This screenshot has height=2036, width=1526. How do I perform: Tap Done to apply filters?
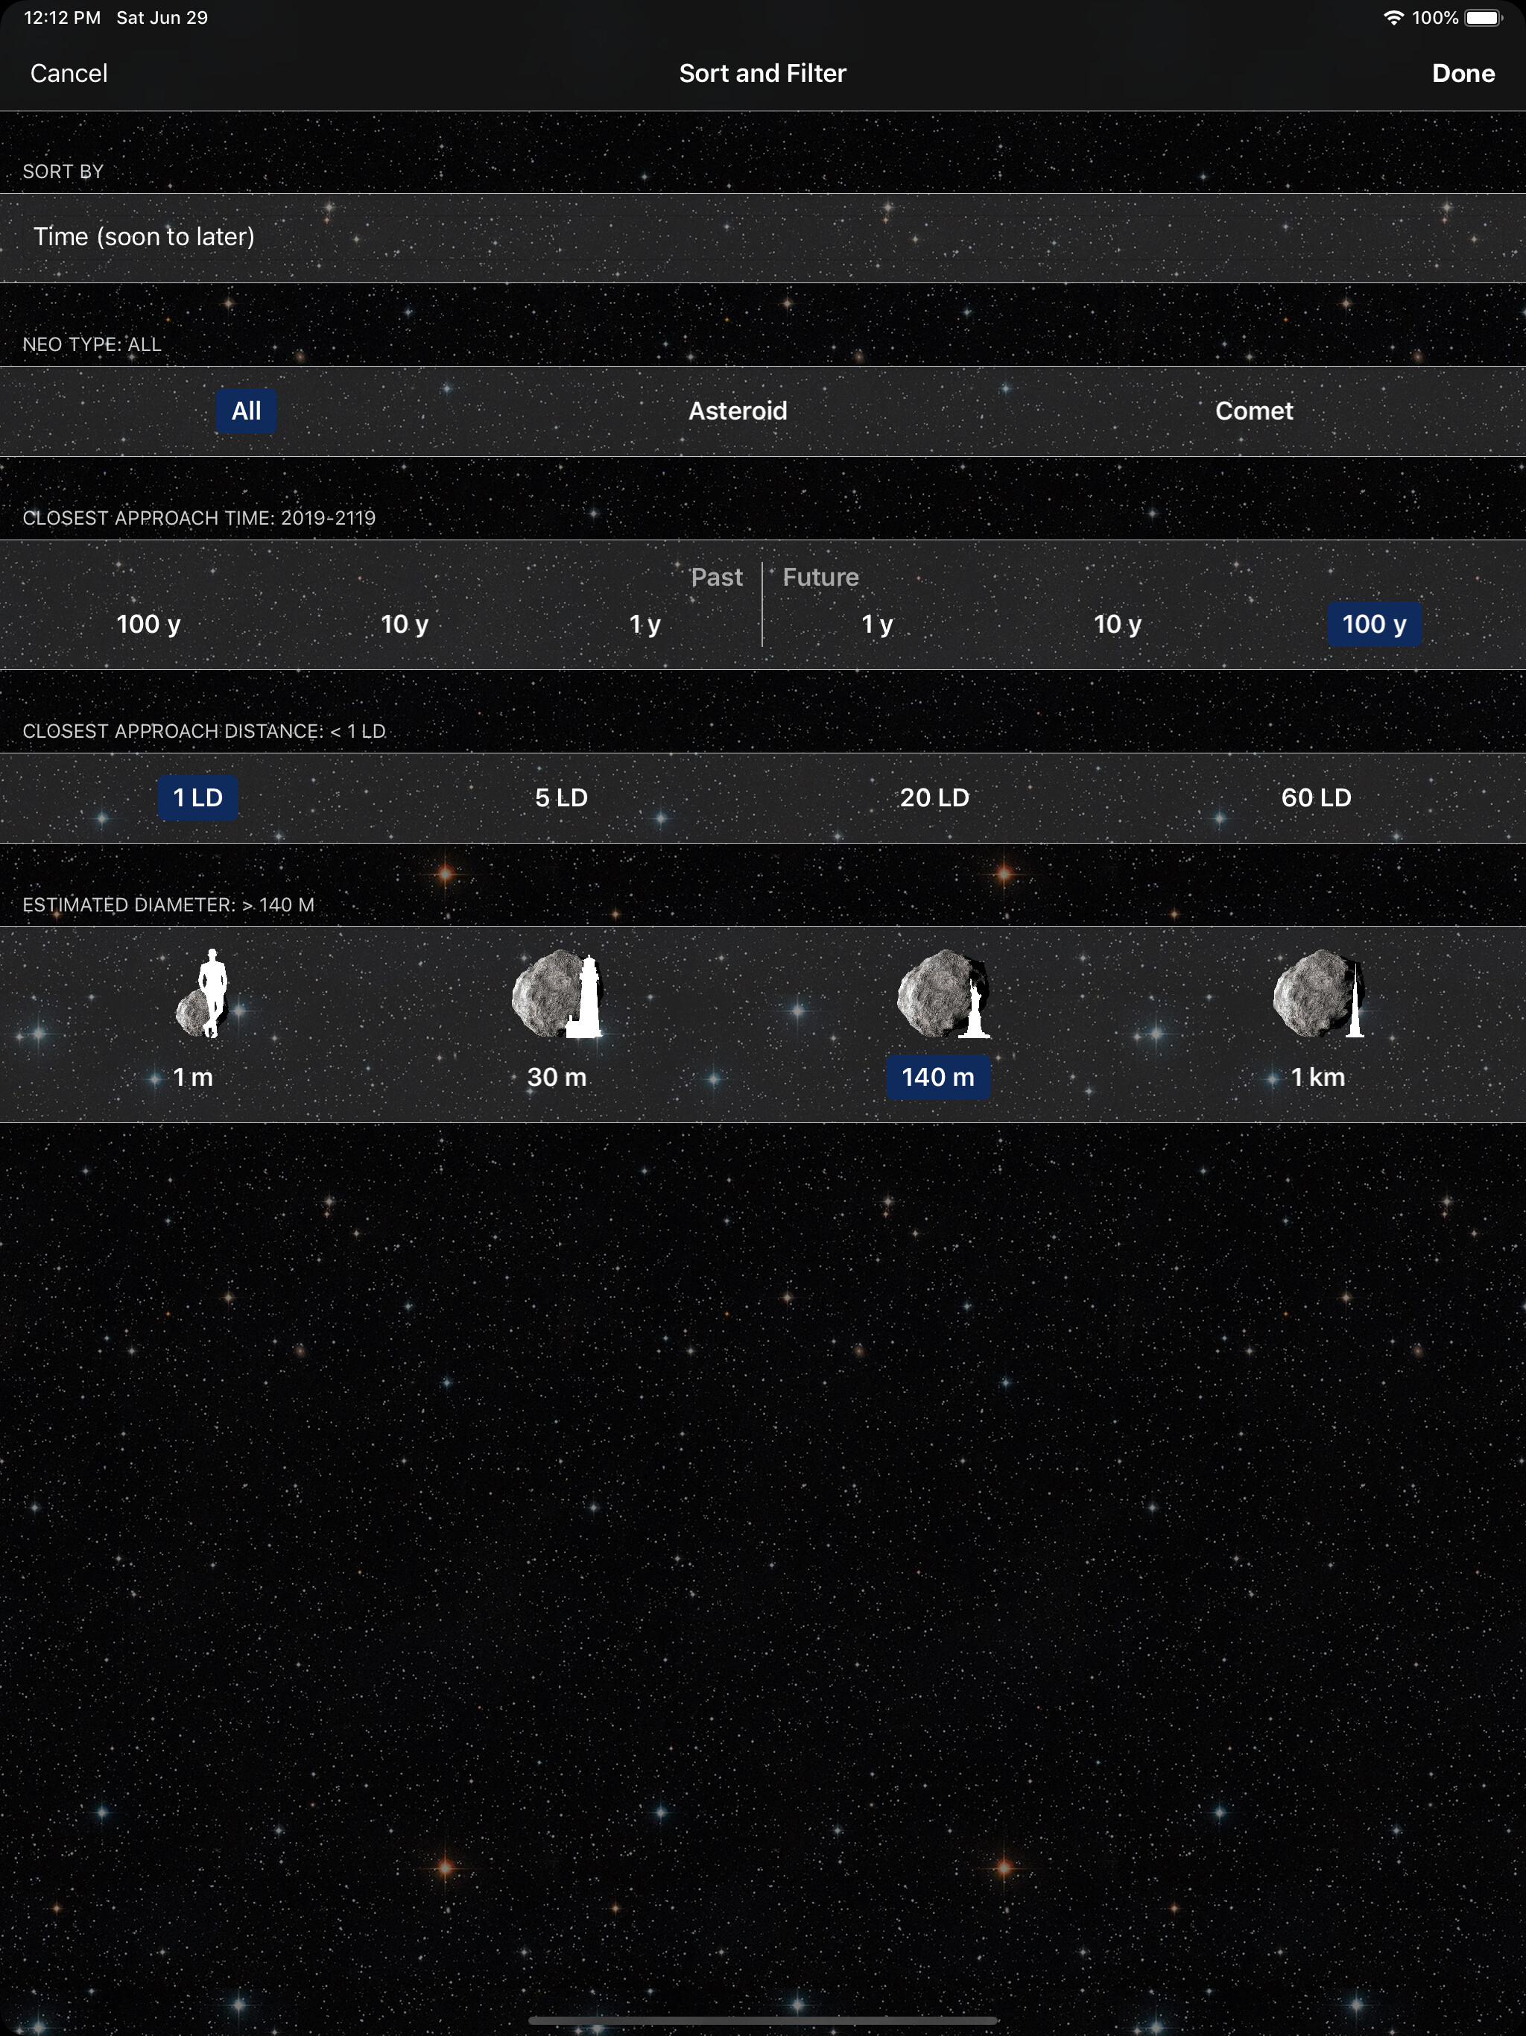(1463, 74)
